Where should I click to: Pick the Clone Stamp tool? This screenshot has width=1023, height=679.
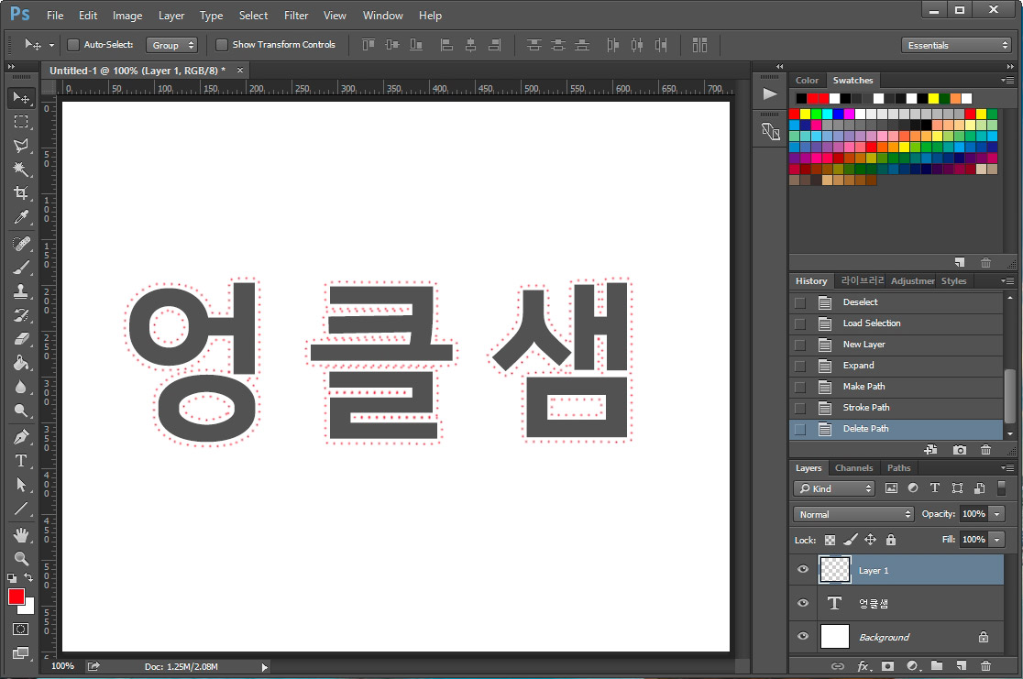point(21,291)
